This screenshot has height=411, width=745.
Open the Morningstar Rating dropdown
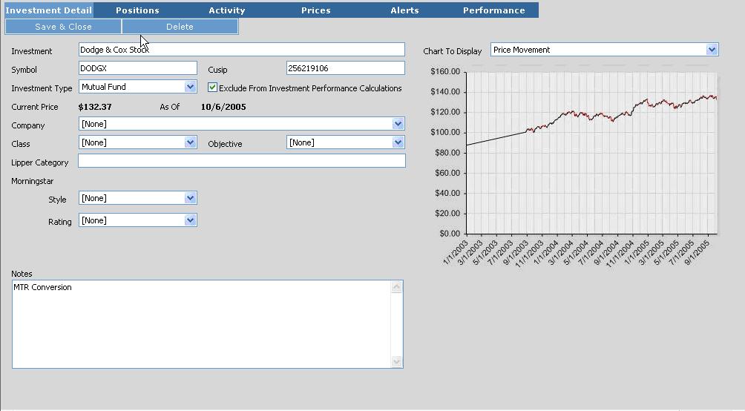pyautogui.click(x=191, y=220)
